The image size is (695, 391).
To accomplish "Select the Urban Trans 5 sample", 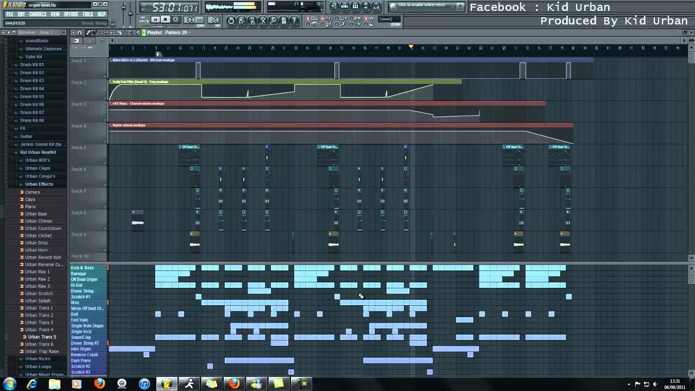I will click(x=42, y=337).
